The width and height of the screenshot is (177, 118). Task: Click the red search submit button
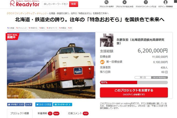[x=74, y=4]
